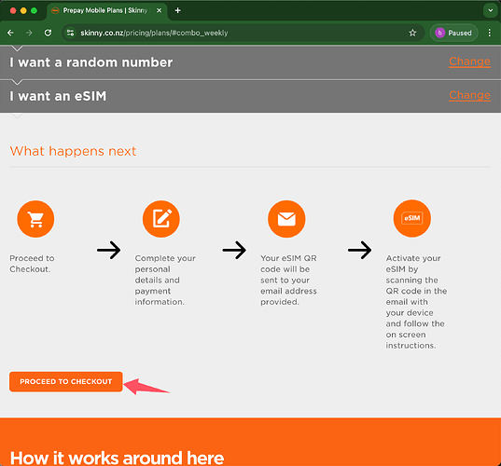Click the eSIM activation step icon
501x466 pixels.
[412, 218]
